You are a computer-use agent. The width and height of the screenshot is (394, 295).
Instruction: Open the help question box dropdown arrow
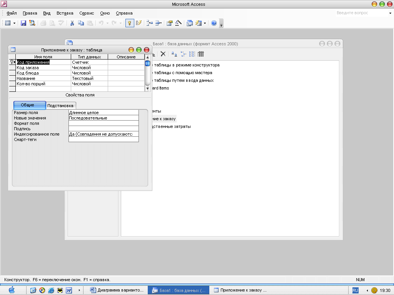(390, 13)
